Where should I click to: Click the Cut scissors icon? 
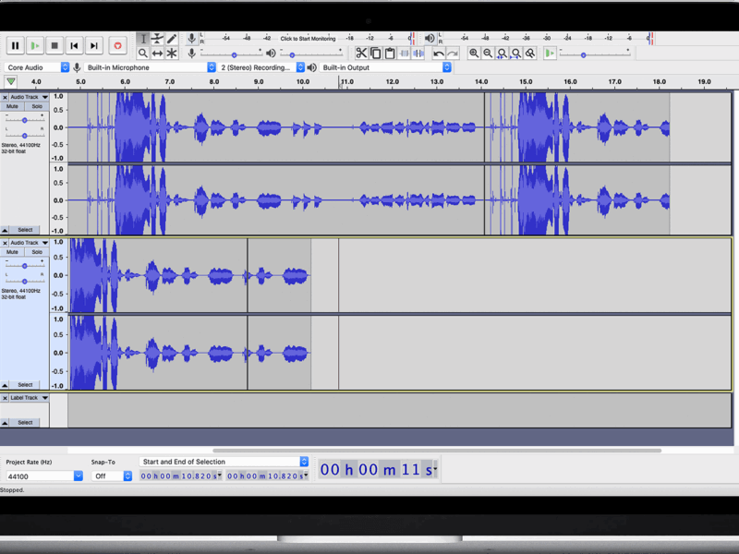click(x=361, y=54)
